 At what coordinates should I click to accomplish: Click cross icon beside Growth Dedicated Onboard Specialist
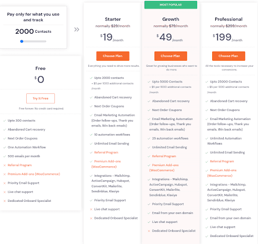pyautogui.click(x=149, y=231)
